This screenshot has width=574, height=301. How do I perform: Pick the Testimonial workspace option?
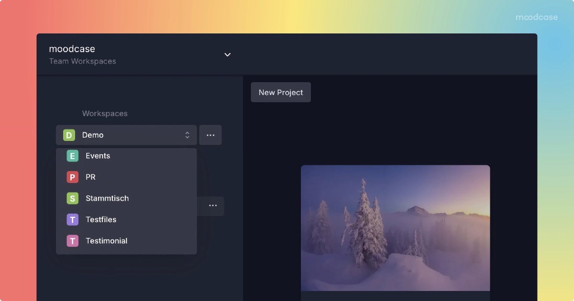click(126, 241)
